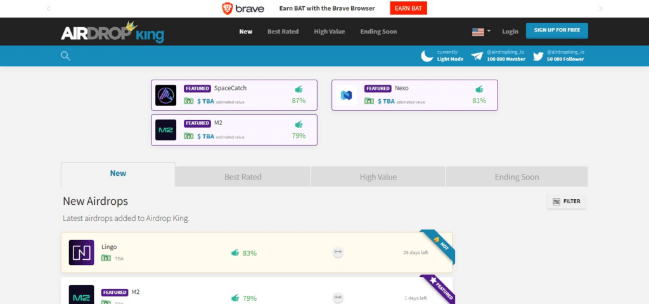Open the Telegram paper plane icon
This screenshot has width=649, height=304.
coord(477,56)
